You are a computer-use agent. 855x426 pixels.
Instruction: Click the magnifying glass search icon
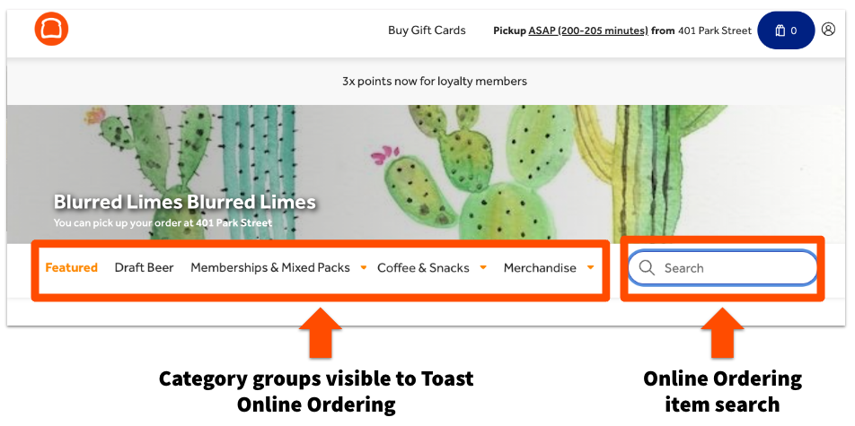point(647,268)
